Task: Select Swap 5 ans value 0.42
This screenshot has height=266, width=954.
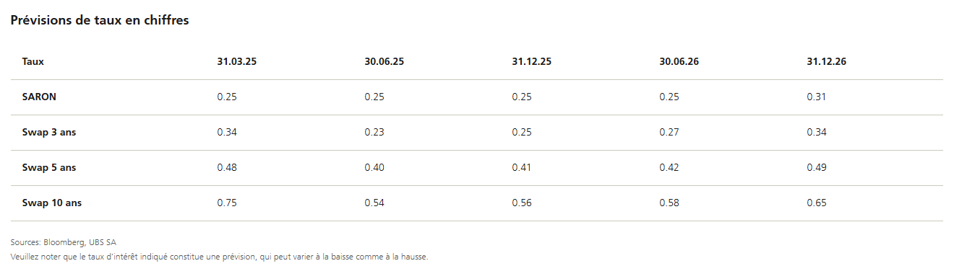Action: click(669, 168)
